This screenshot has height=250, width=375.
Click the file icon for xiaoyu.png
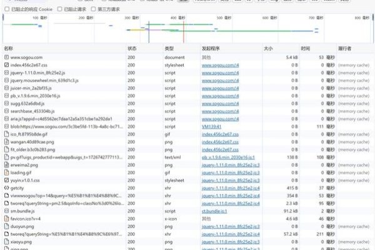tap(6, 242)
